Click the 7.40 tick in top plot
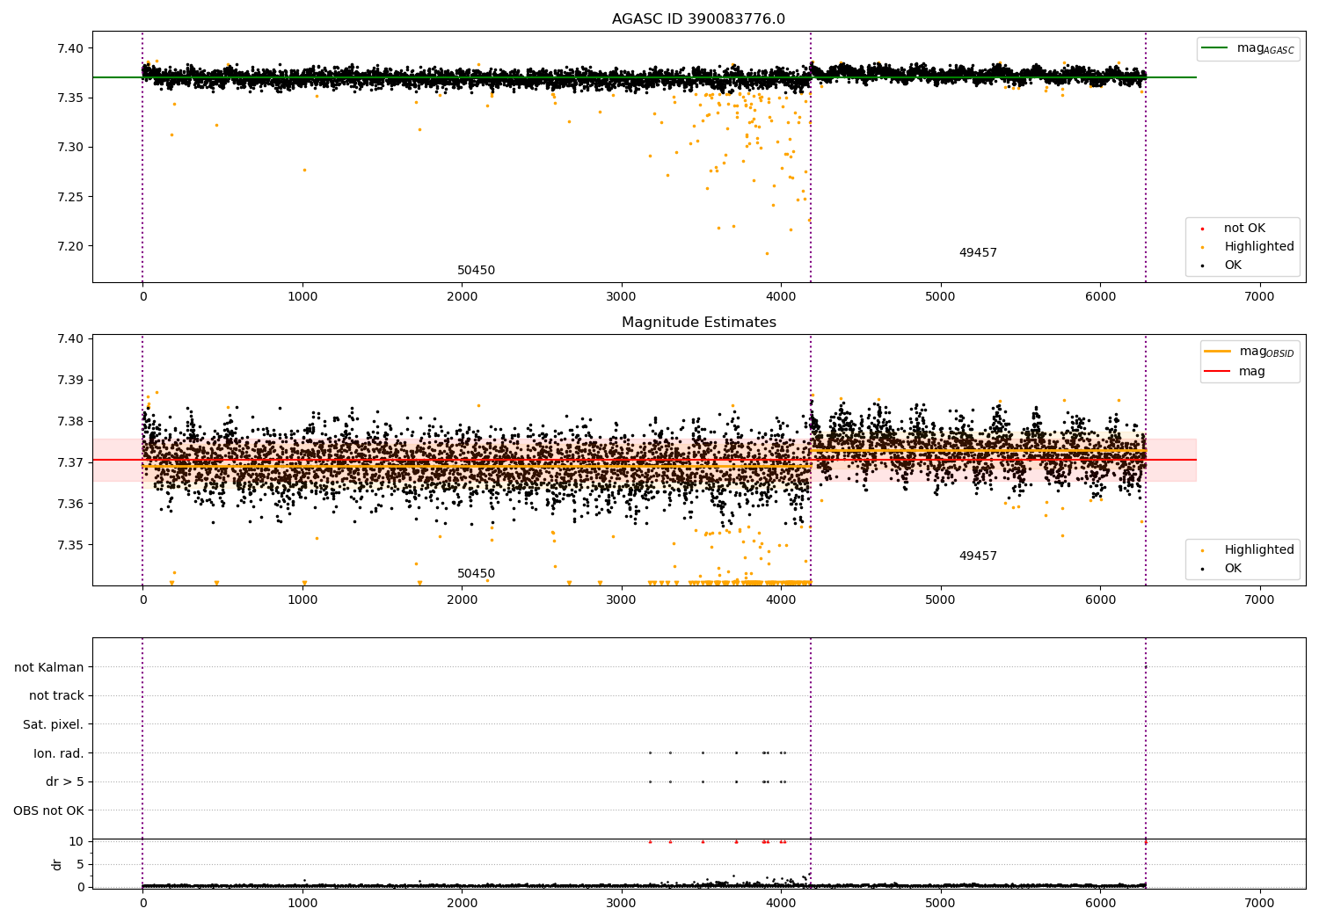Viewport: 1319px width, 923px height. click(x=70, y=48)
